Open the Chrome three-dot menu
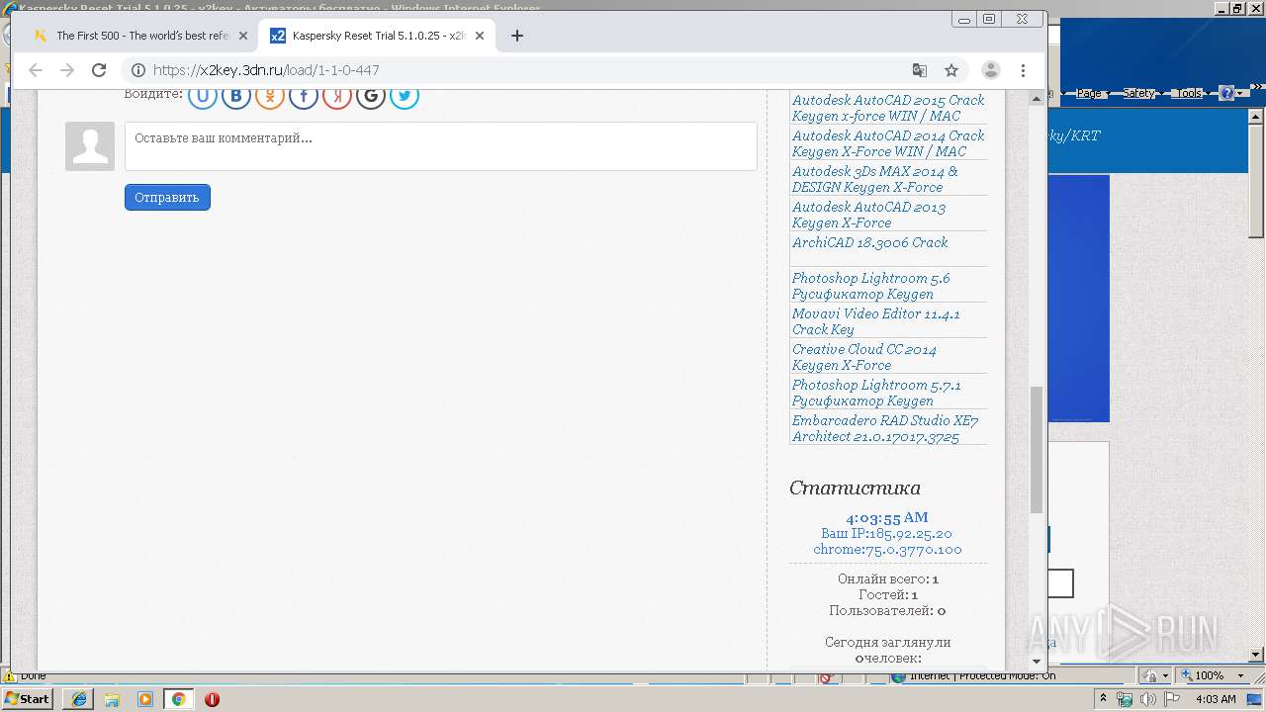1266x712 pixels. 1023,70
